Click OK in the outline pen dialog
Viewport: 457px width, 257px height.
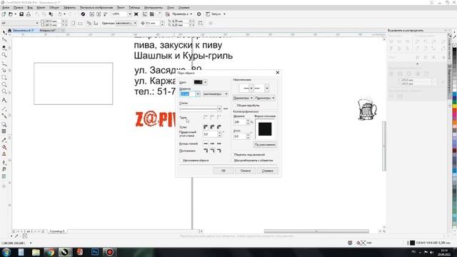(x=224, y=171)
